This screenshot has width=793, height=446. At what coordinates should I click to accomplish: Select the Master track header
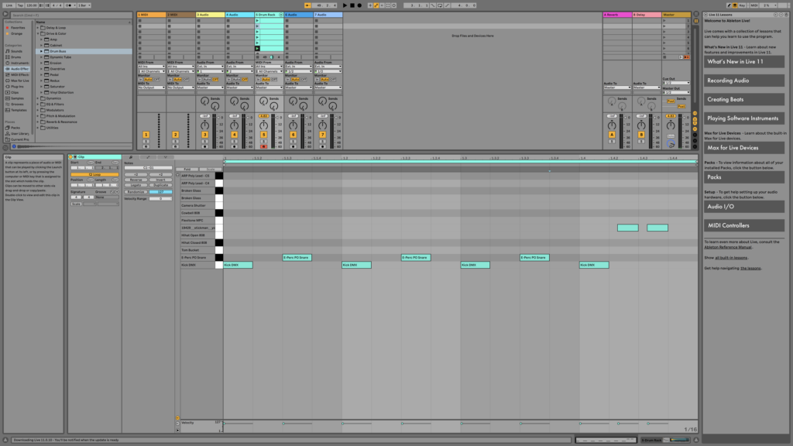[676, 15]
